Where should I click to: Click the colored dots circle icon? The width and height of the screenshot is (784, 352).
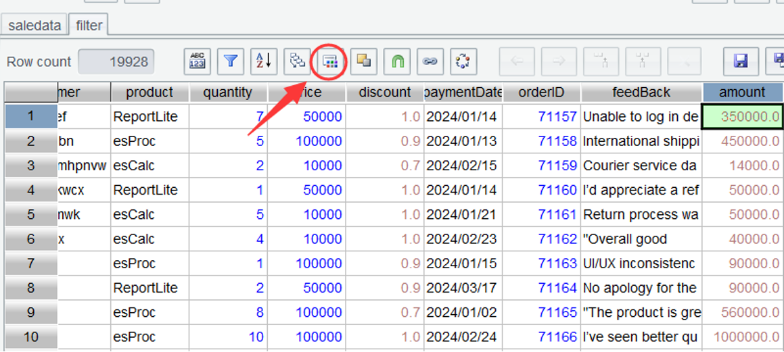pos(463,61)
